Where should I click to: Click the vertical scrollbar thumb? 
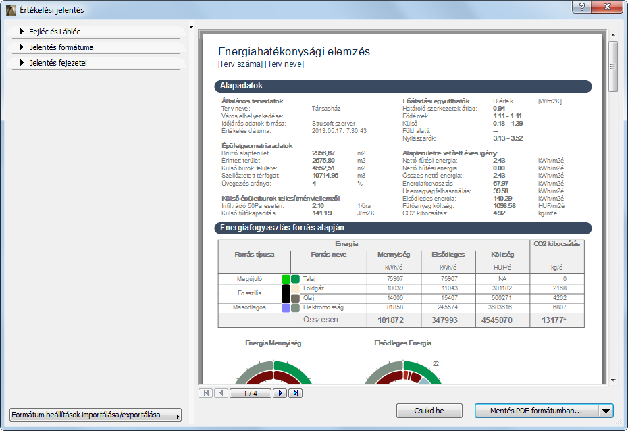pyautogui.click(x=612, y=66)
